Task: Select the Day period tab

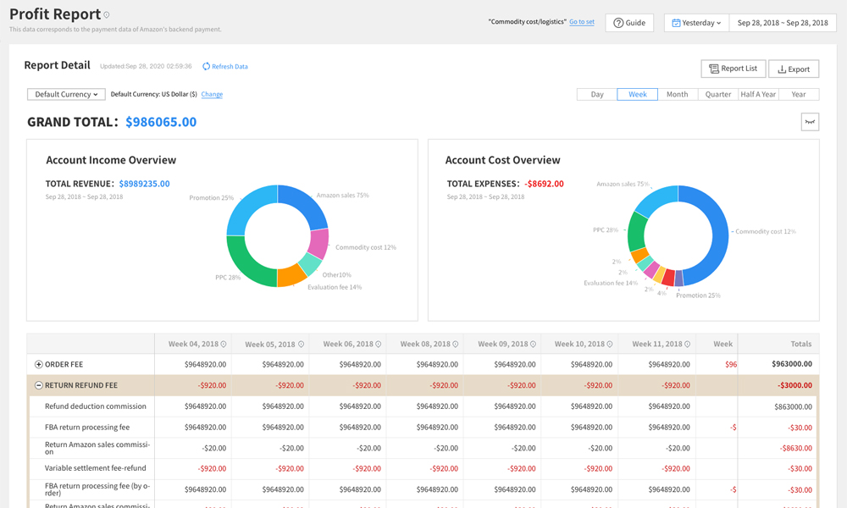Action: pos(597,94)
